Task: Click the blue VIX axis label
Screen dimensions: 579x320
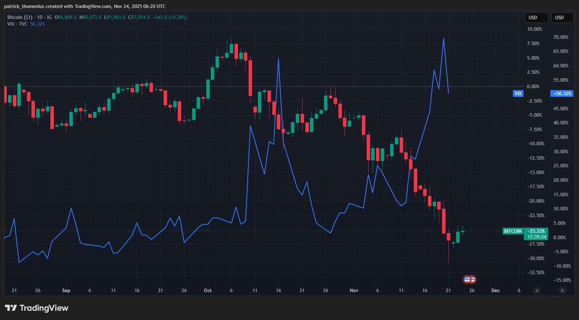Action: pyautogui.click(x=518, y=93)
